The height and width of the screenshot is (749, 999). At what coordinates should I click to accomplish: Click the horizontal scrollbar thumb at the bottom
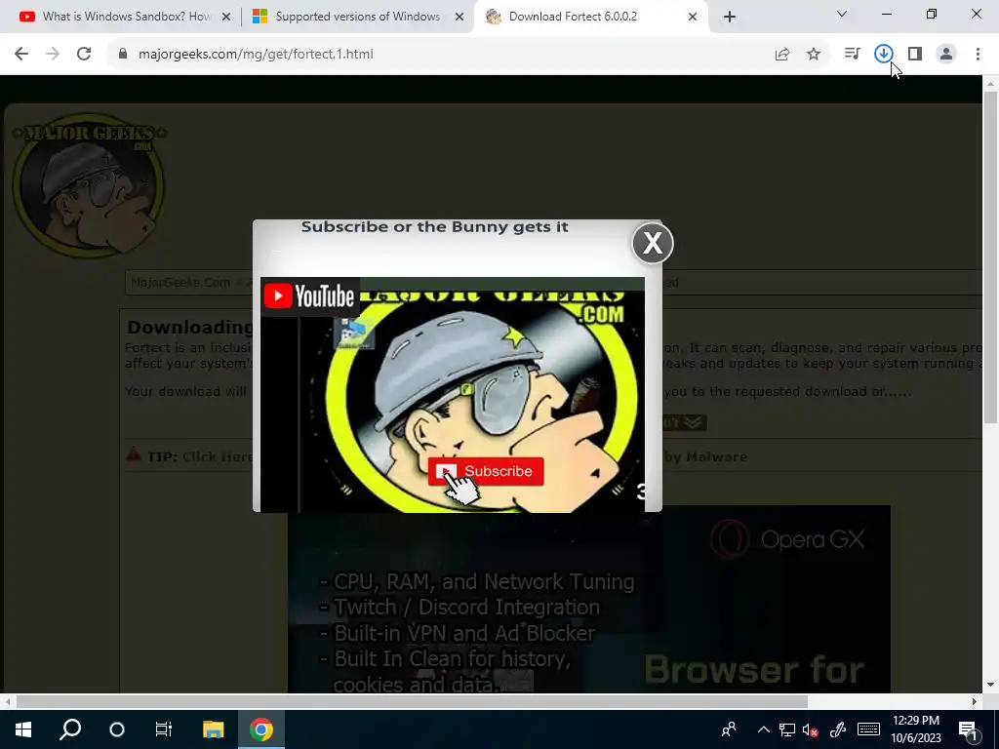(x=413, y=701)
